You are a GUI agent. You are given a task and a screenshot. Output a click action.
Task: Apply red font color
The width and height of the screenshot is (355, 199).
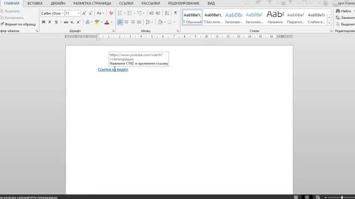coord(107,22)
